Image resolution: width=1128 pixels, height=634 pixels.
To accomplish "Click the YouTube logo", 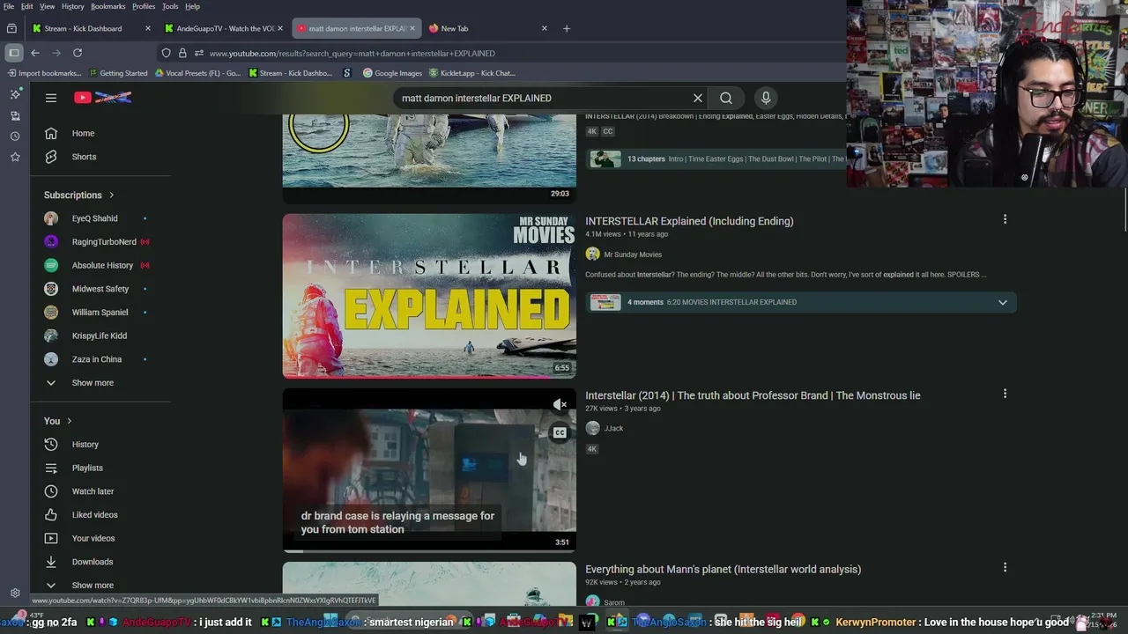I will pyautogui.click(x=103, y=98).
